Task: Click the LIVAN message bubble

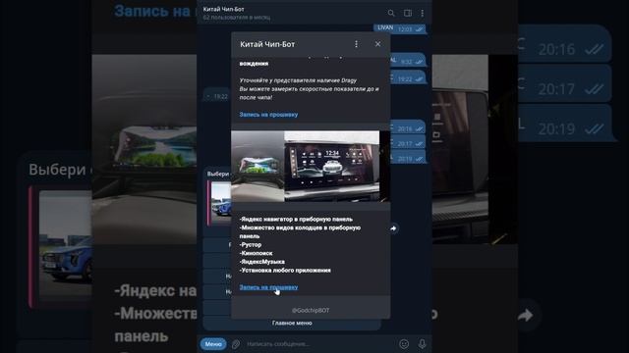Action: click(x=400, y=28)
